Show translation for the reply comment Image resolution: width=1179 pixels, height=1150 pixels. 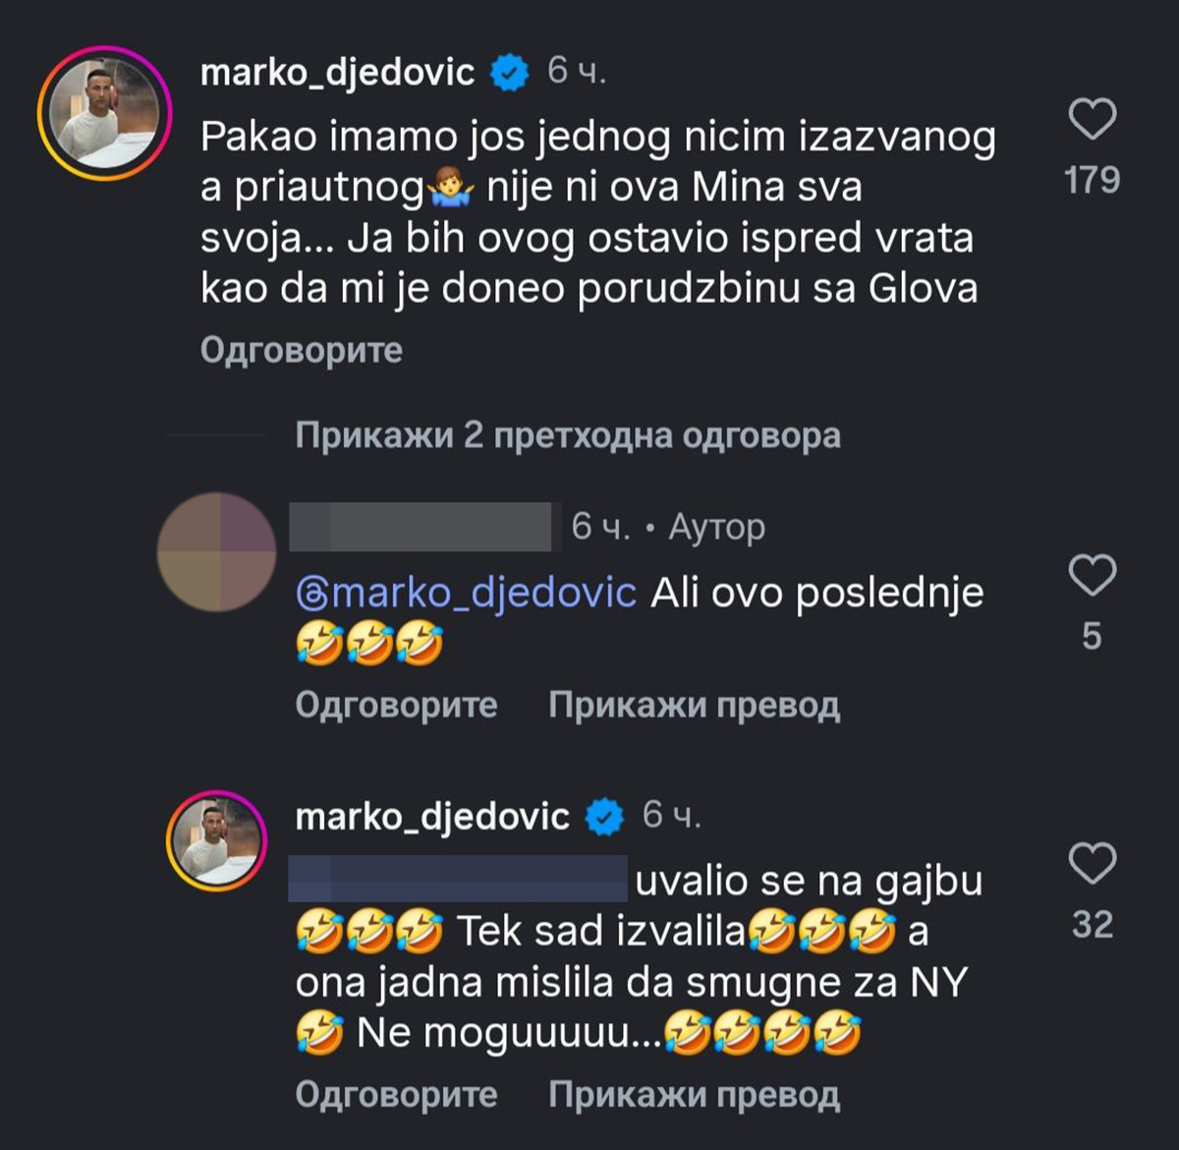696,706
